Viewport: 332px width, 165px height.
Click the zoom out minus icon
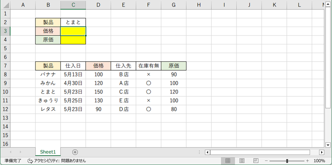[x=266, y=161]
